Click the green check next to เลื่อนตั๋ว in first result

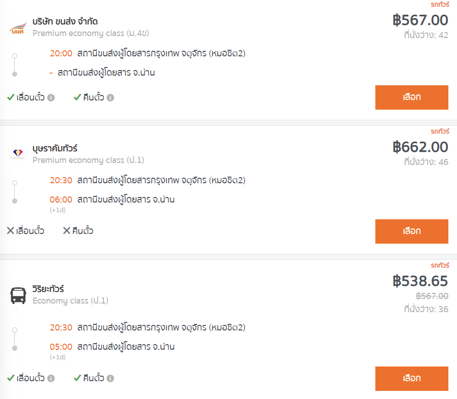point(11,97)
